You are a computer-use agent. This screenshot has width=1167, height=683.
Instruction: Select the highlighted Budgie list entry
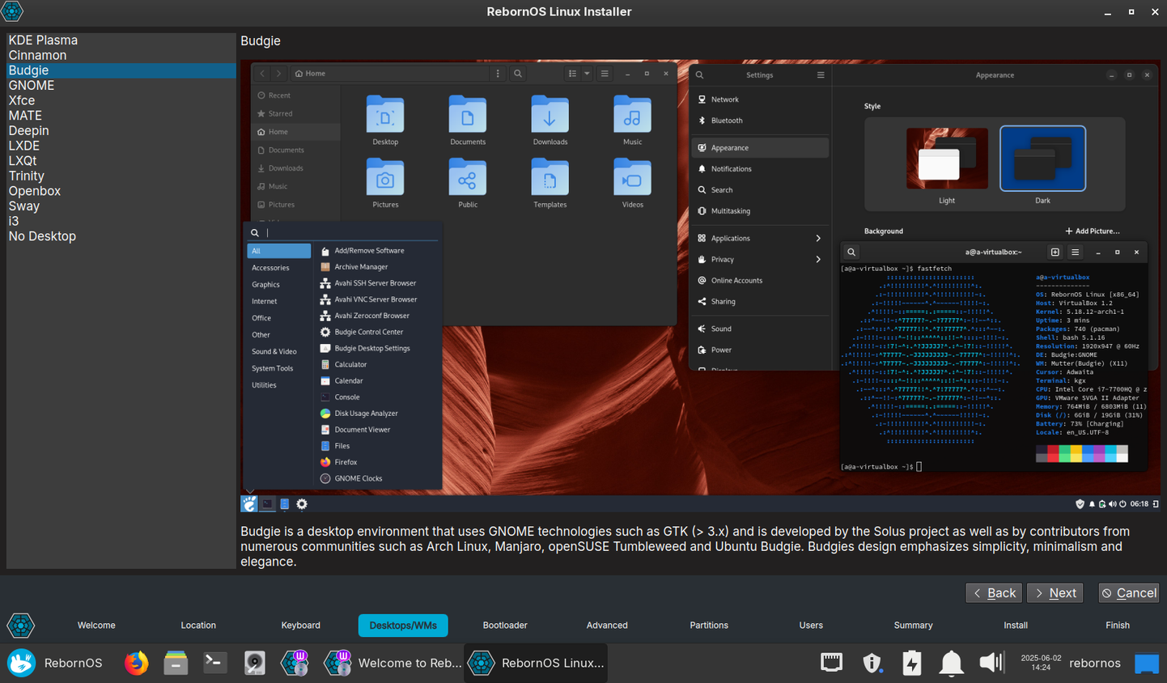[121, 70]
